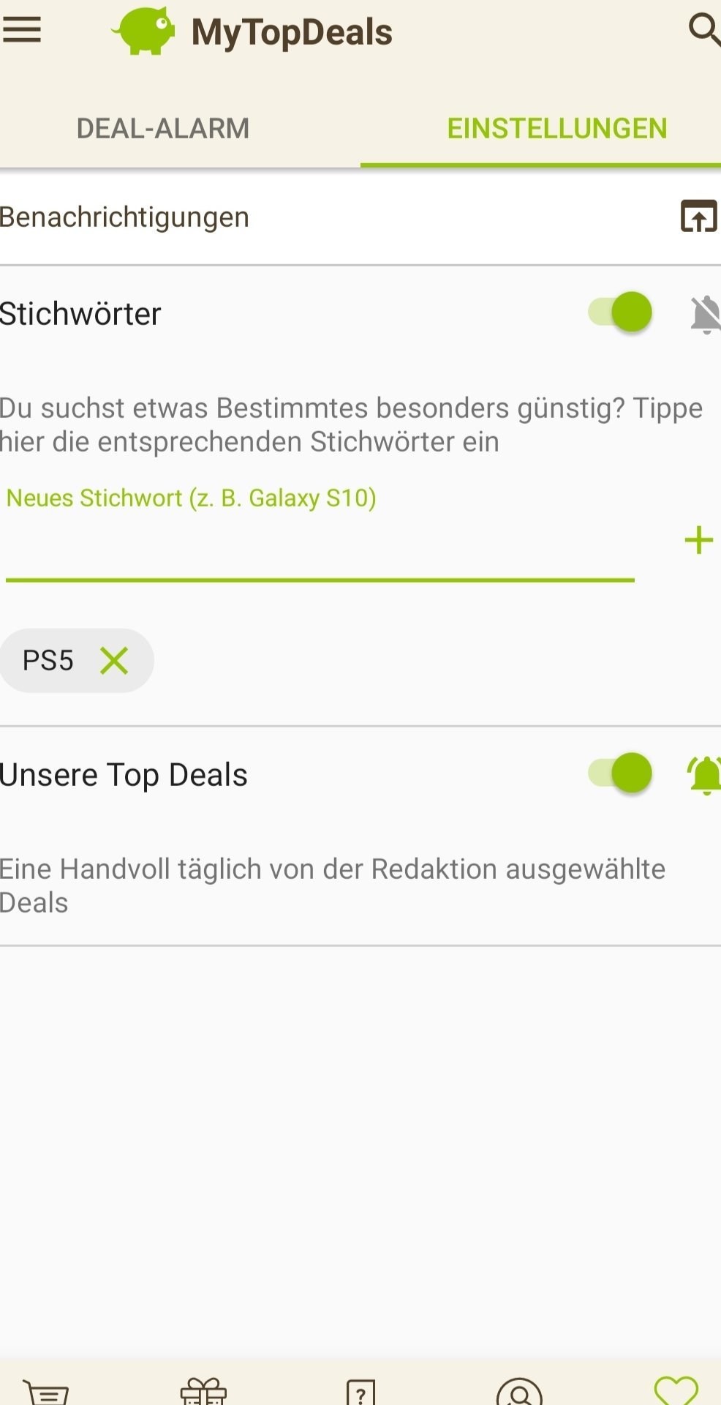
Task: Tap the heart icon in bottom navigation
Action: click(676, 1391)
